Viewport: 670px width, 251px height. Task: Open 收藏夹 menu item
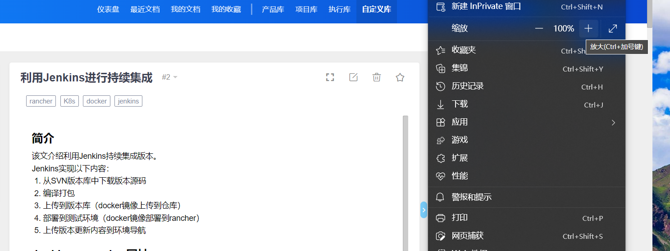click(527, 50)
